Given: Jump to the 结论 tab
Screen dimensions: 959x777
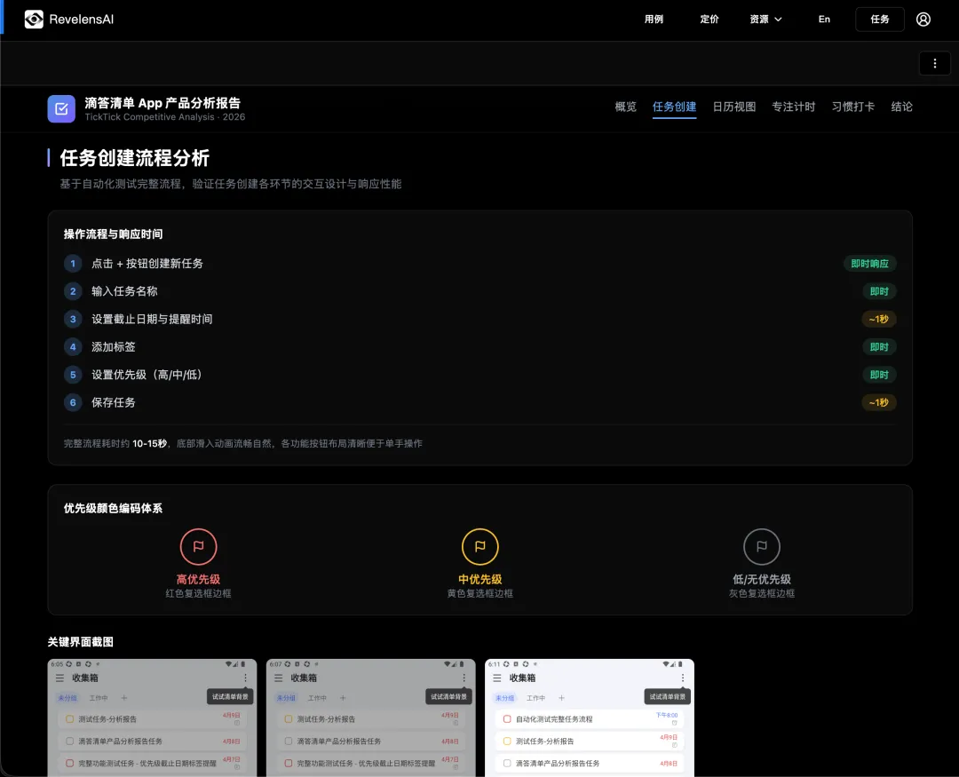Looking at the screenshot, I should (x=901, y=107).
